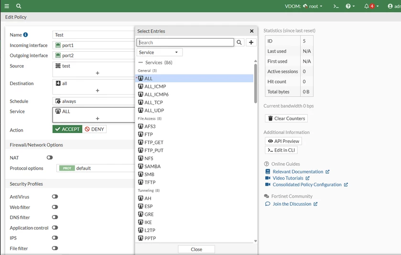Click the Join the Discussion chat icon
401x255 pixels.
click(x=268, y=204)
